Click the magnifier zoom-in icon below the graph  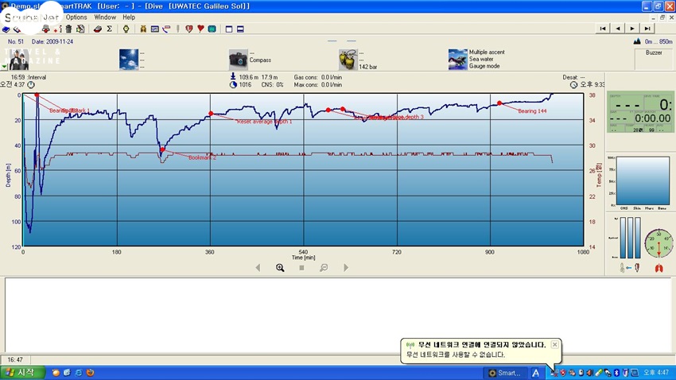pos(280,268)
